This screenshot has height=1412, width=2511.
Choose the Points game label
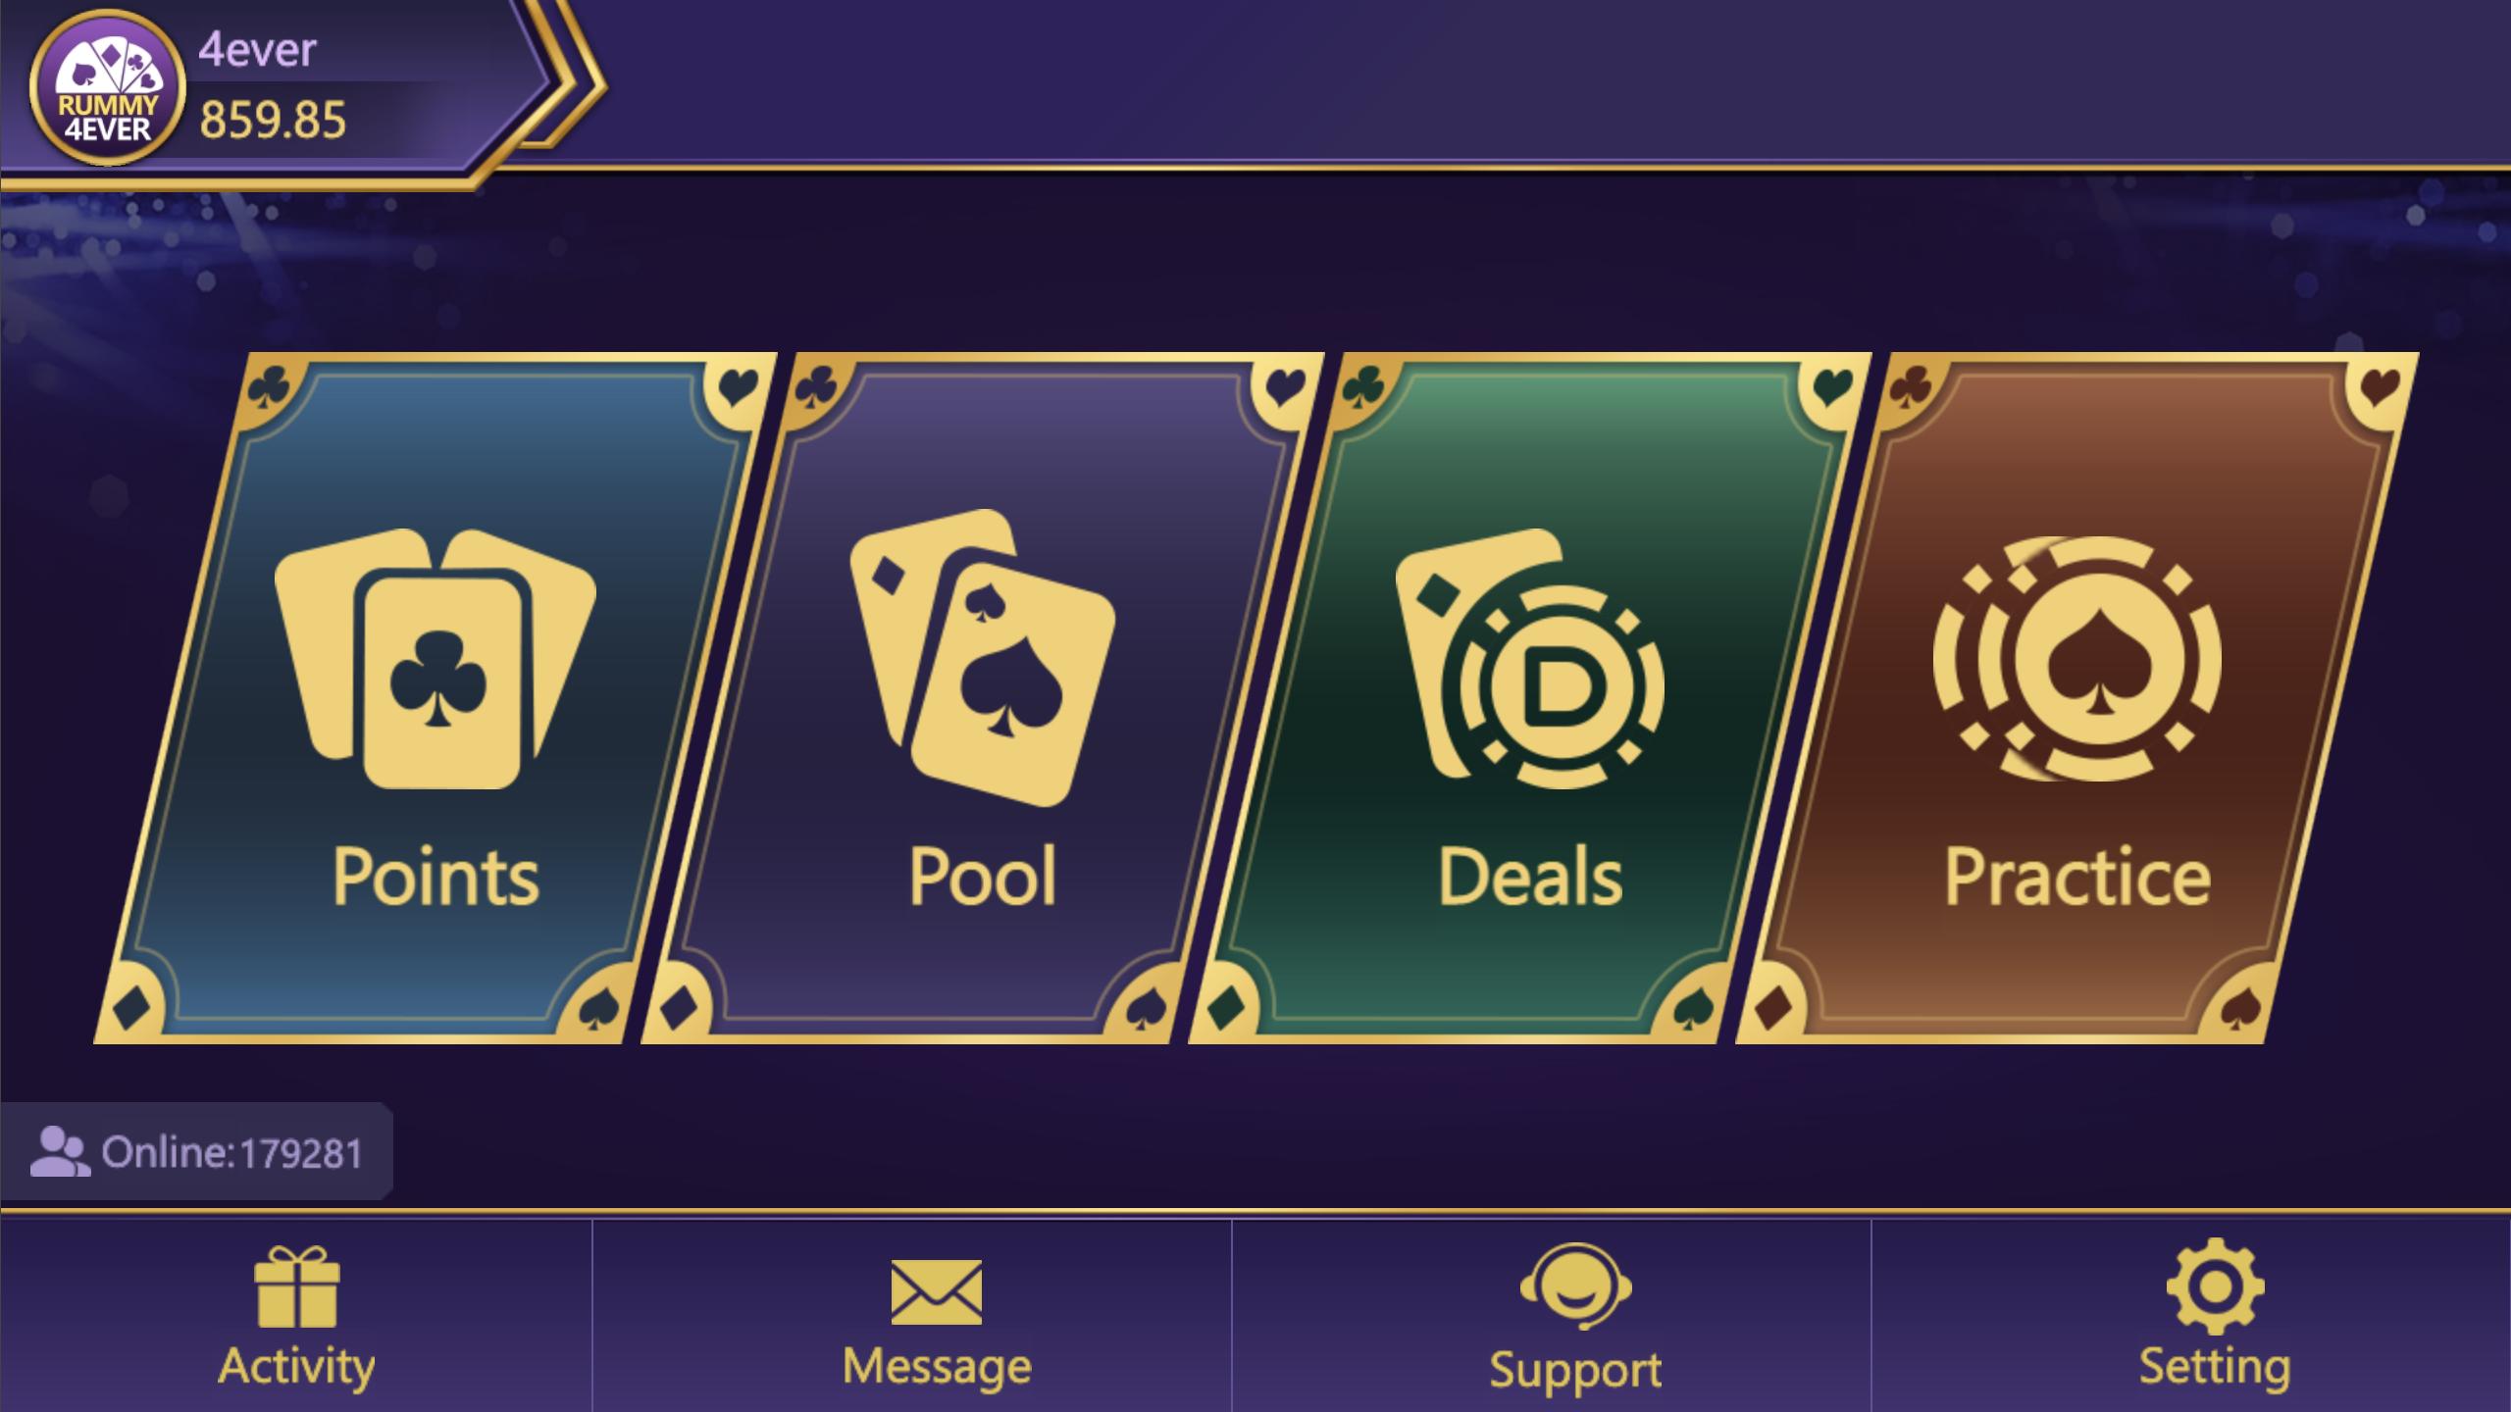coord(436,876)
